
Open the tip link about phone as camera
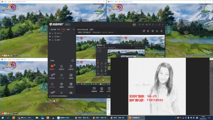click(59, 96)
